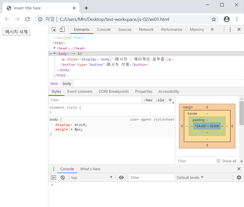Screen dimensions: 244x207
Task: Click the box model top margin value 8
Action: (x=207, y=107)
